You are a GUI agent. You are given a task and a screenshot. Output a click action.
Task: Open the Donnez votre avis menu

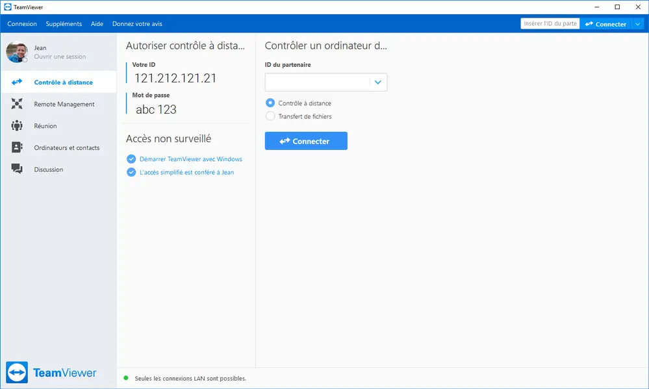click(x=137, y=24)
